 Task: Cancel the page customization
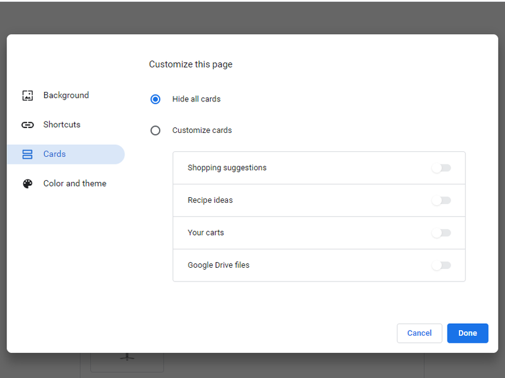[x=419, y=333]
